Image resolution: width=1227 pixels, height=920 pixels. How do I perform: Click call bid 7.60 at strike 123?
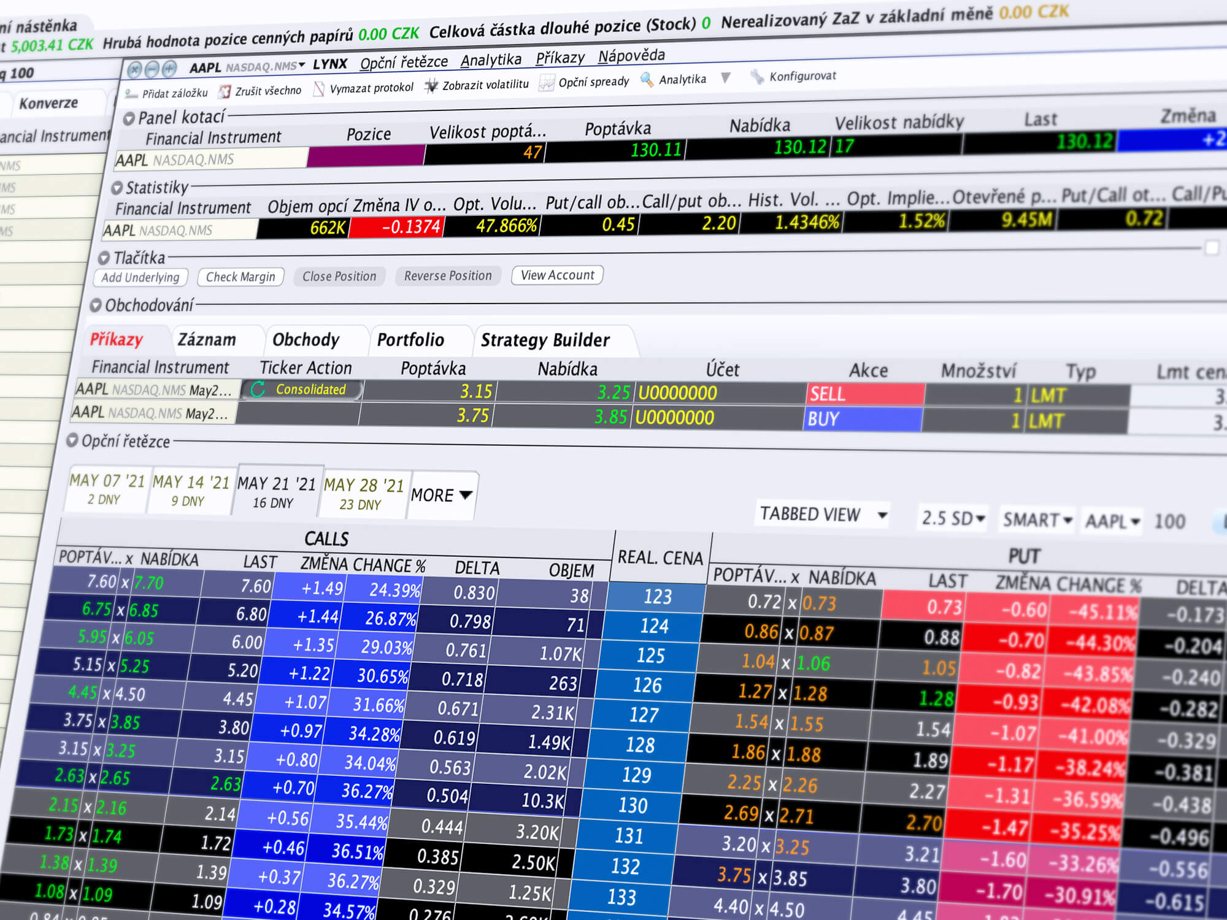click(102, 581)
